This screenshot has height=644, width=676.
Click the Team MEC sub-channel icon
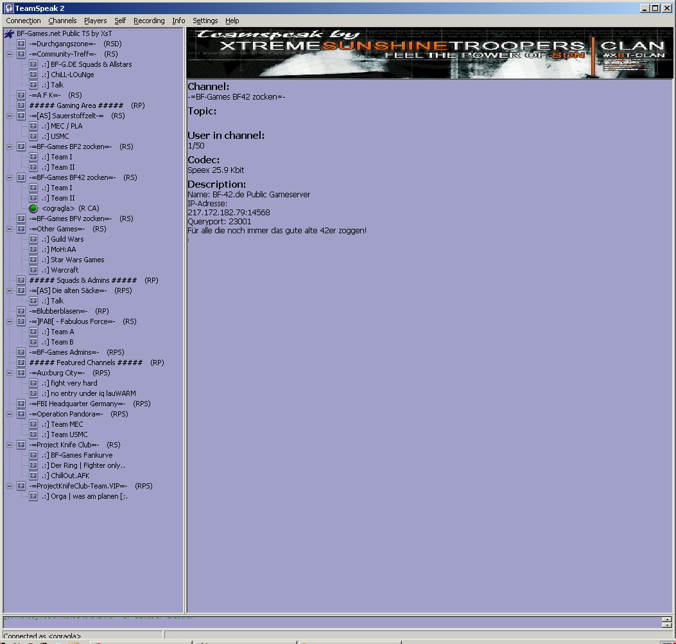[33, 424]
